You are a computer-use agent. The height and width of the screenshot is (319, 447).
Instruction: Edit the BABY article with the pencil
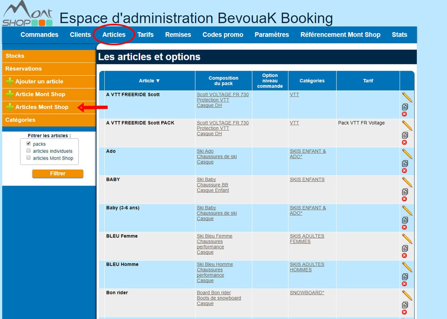point(407,182)
